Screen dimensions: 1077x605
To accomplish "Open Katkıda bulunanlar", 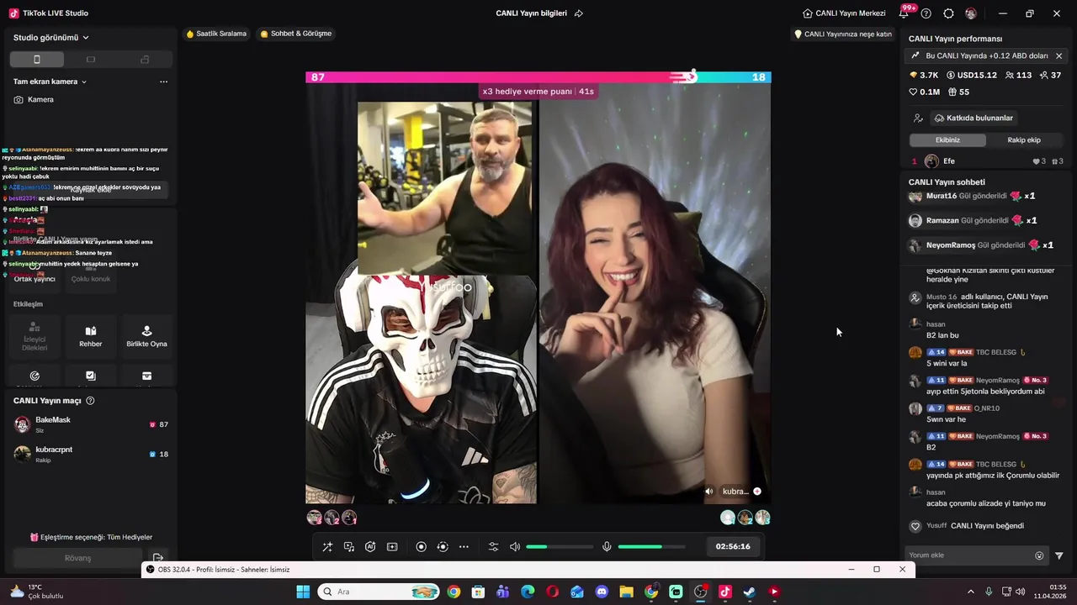I will pos(973,118).
